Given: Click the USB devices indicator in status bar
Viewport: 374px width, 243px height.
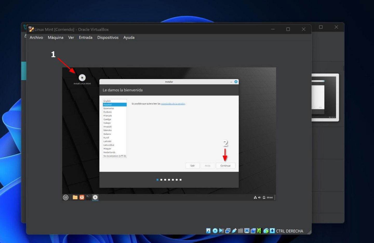Looking at the screenshot, I should pos(234,231).
